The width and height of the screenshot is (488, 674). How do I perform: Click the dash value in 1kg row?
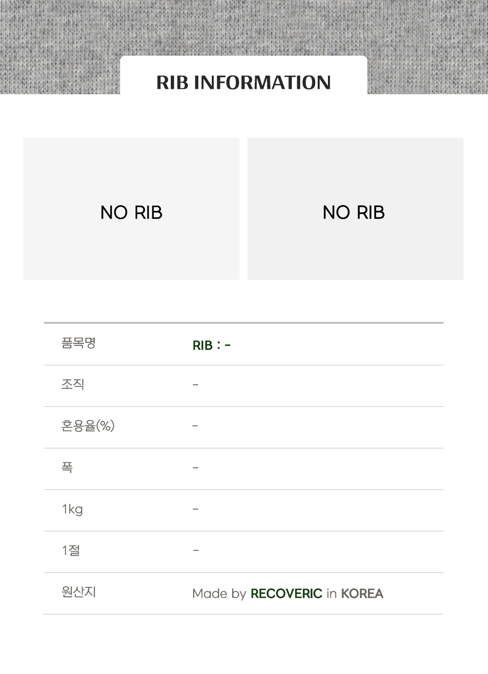[195, 509]
